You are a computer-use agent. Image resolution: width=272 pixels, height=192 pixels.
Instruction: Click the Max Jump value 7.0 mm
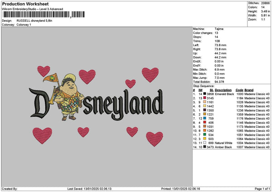(219, 78)
